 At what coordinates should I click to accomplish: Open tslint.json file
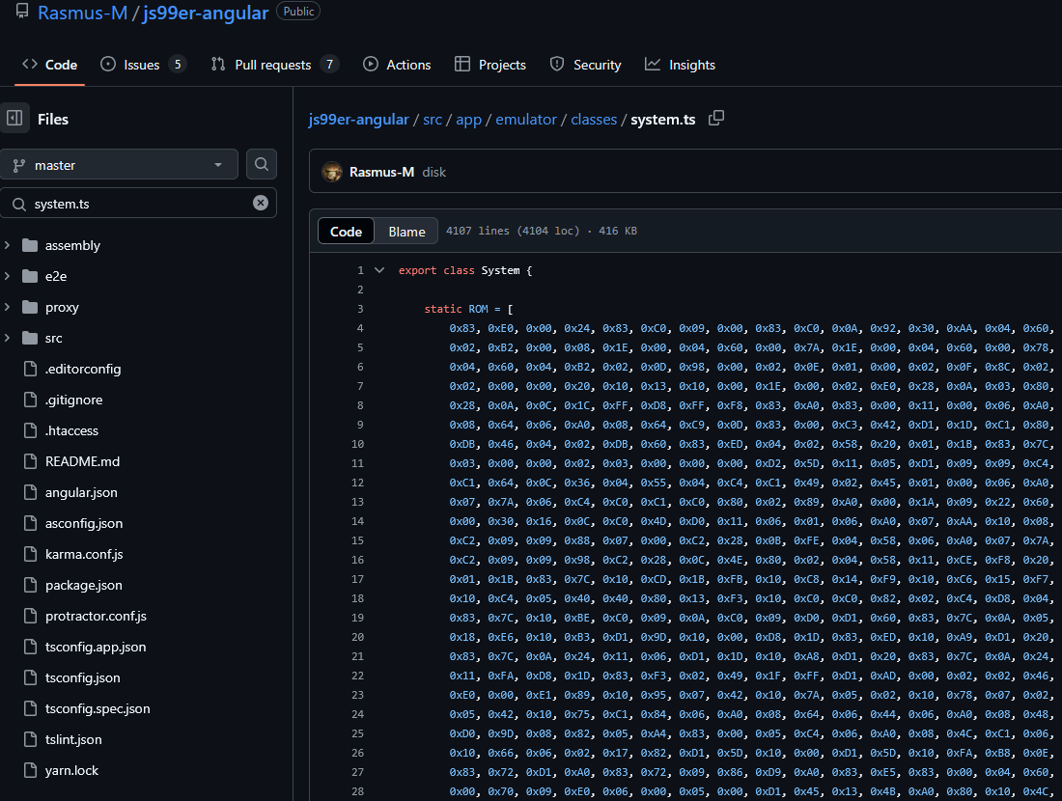tap(73, 740)
